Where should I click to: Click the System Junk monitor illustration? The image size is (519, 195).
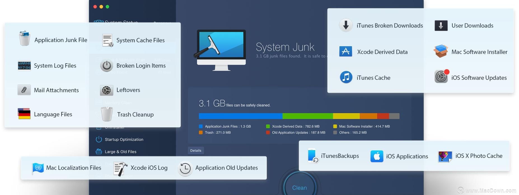(x=220, y=50)
